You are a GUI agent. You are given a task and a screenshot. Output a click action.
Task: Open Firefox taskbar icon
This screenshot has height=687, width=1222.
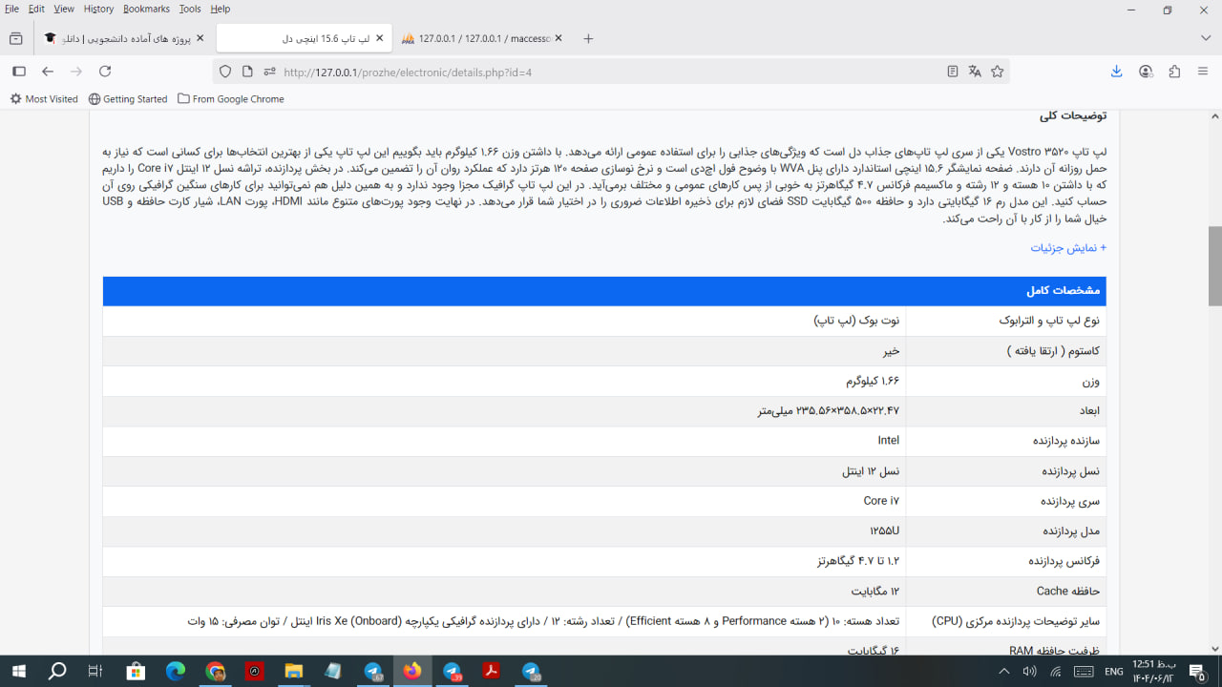pos(411,671)
